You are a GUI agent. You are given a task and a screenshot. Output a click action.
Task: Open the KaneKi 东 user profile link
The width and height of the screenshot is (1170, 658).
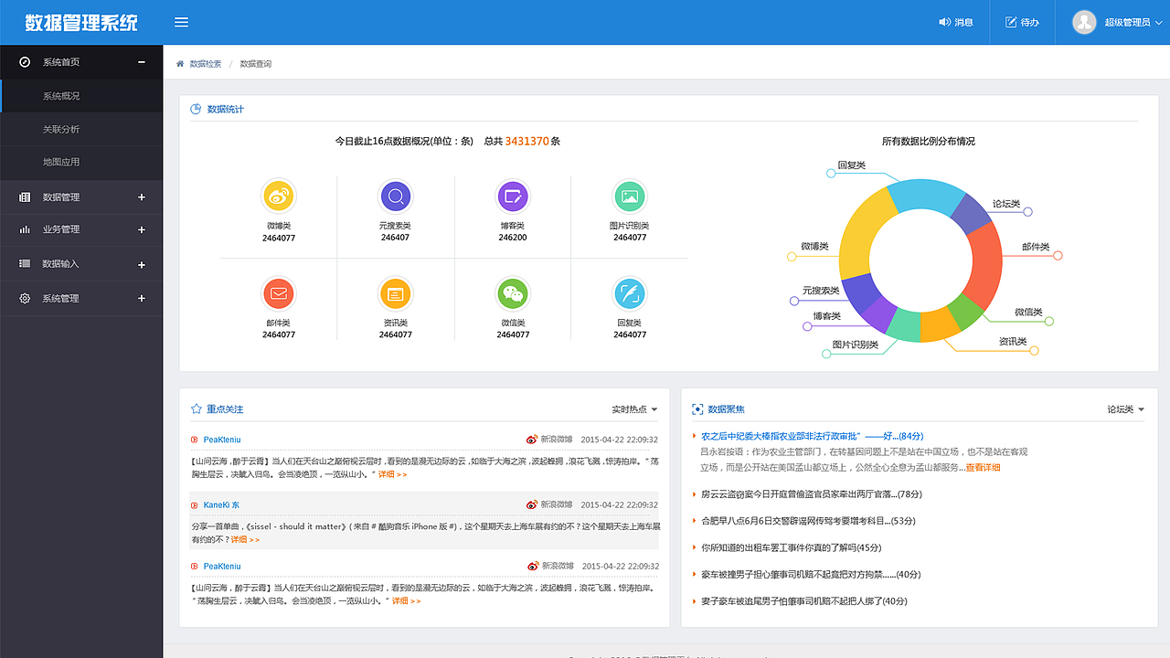pyautogui.click(x=221, y=504)
